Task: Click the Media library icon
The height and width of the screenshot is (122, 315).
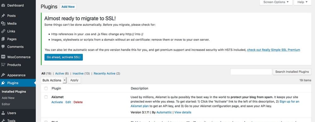Action: [3, 24]
